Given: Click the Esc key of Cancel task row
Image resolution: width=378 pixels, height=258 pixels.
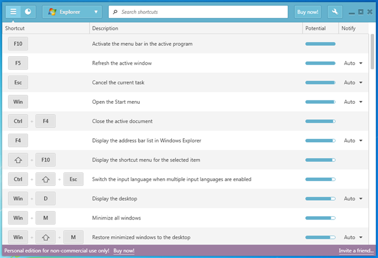Looking at the screenshot, I should (18, 83).
